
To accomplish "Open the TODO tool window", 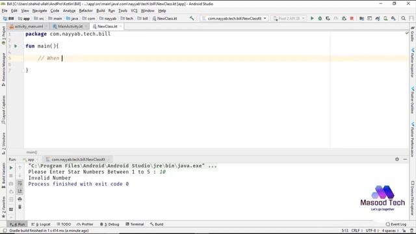I will (64, 224).
